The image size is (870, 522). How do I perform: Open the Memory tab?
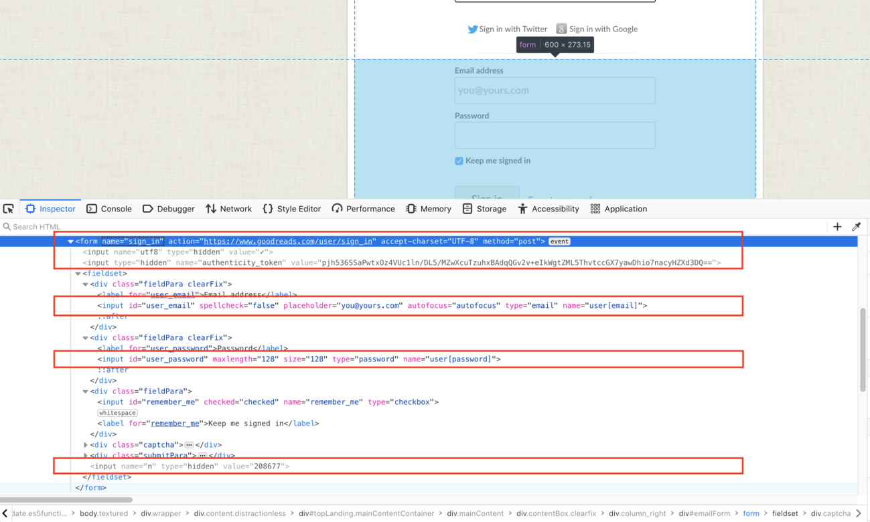coord(429,209)
